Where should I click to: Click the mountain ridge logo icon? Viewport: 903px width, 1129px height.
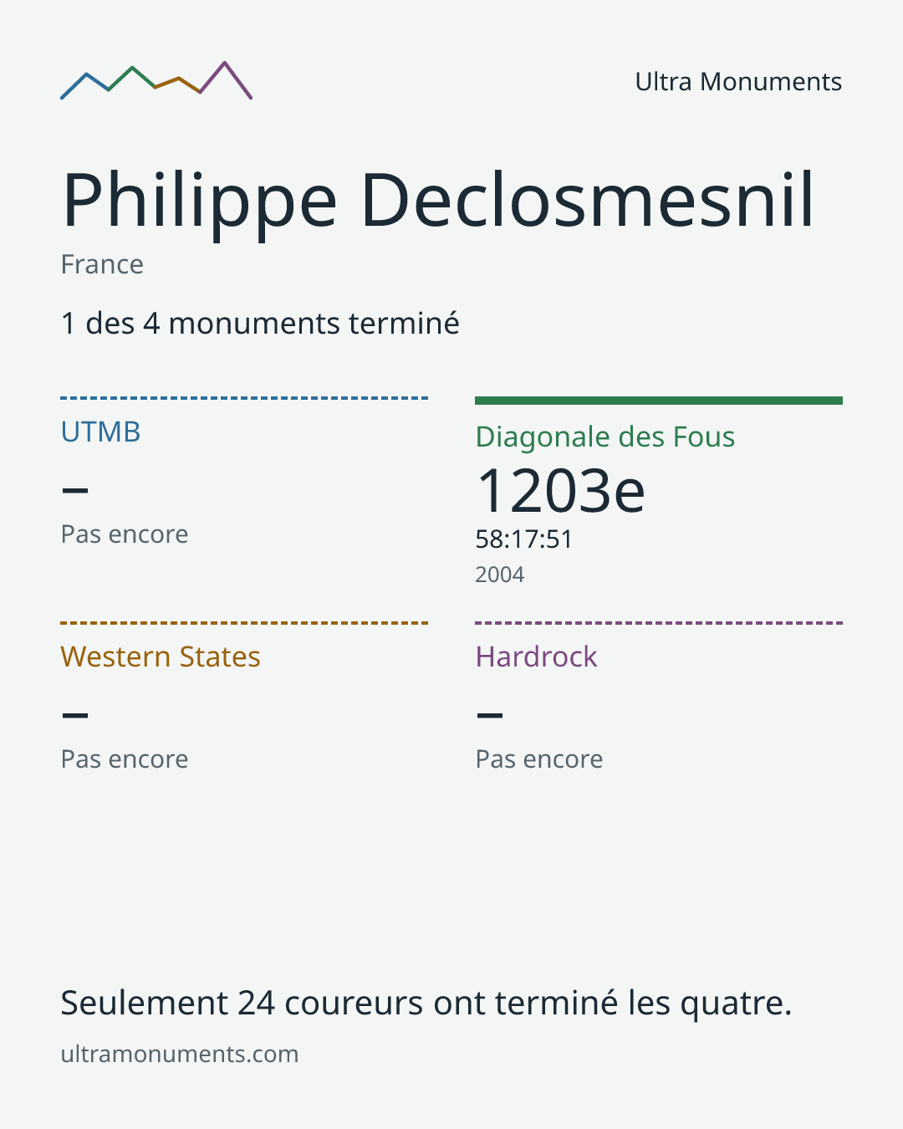click(x=156, y=81)
